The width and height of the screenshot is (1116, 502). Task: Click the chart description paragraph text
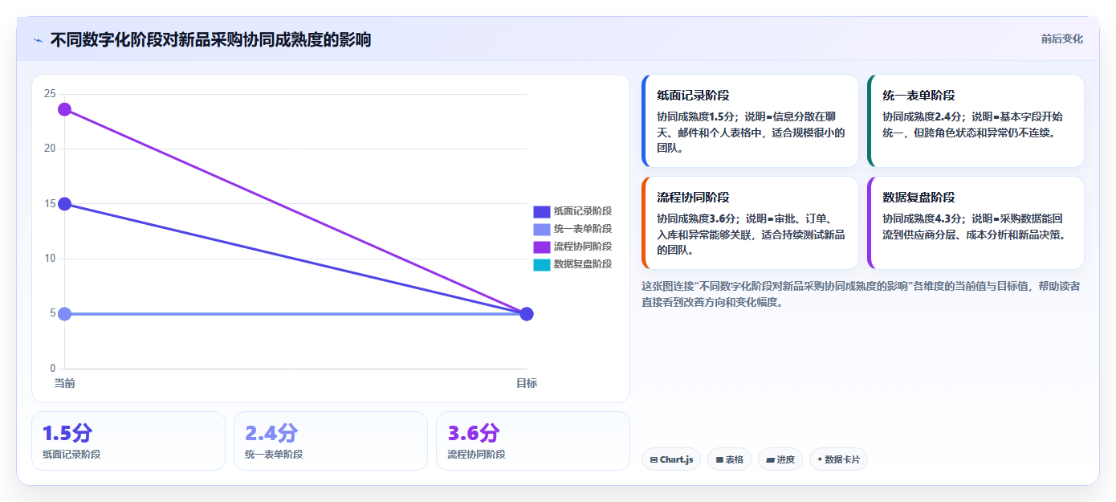(861, 294)
